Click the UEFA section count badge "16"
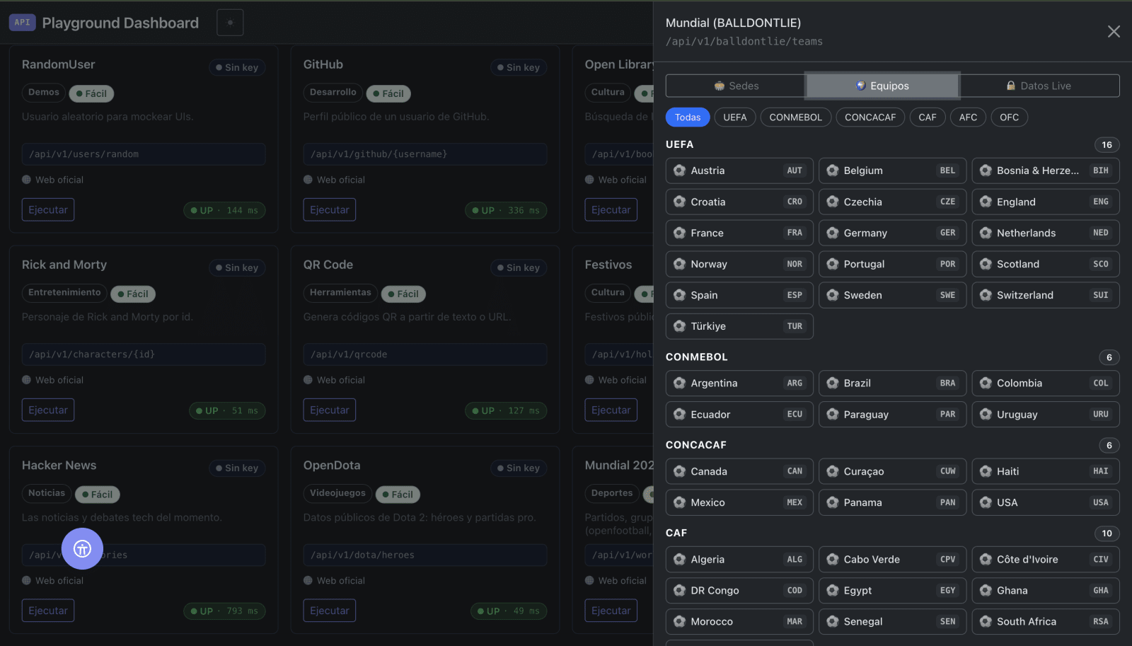1132x646 pixels. tap(1107, 145)
